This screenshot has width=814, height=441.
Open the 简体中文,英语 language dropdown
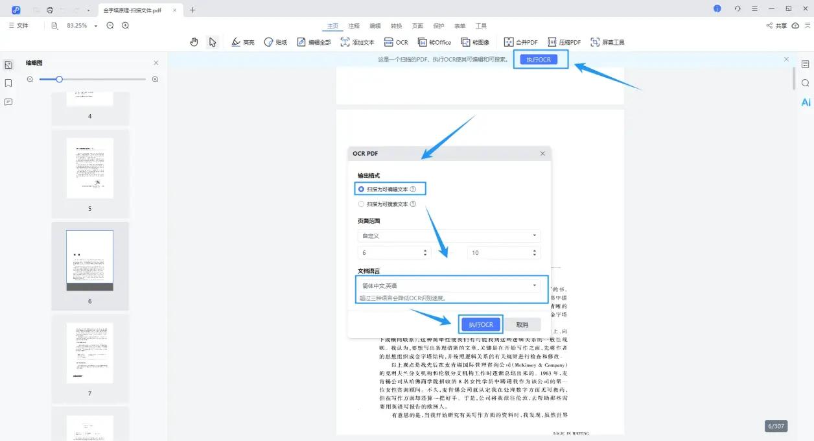coord(449,285)
